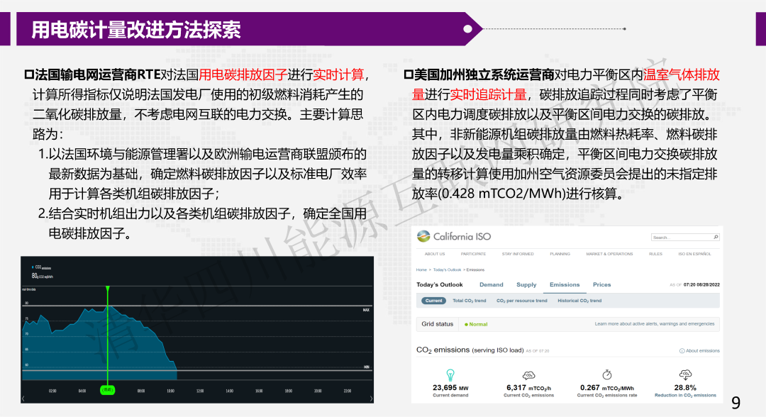Click the search magnifier icon
The height and width of the screenshot is (417, 766).
[716, 238]
